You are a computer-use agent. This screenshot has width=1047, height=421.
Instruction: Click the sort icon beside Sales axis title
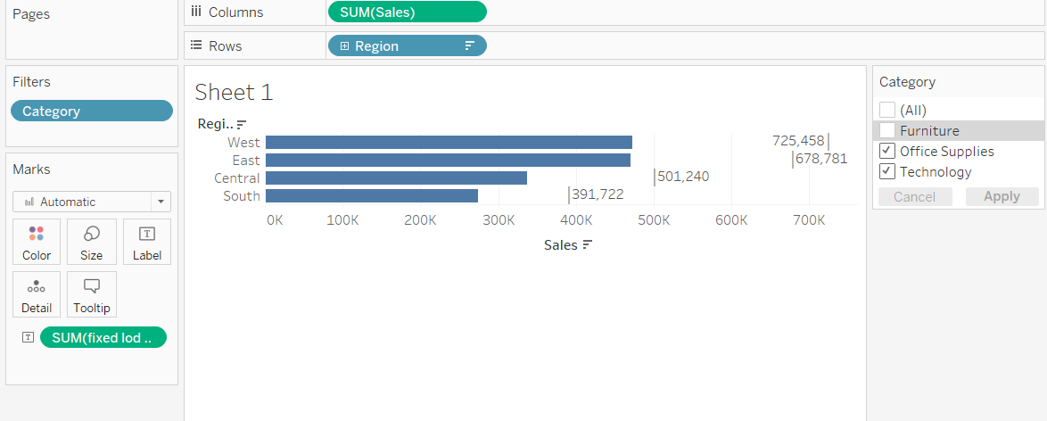coord(587,245)
